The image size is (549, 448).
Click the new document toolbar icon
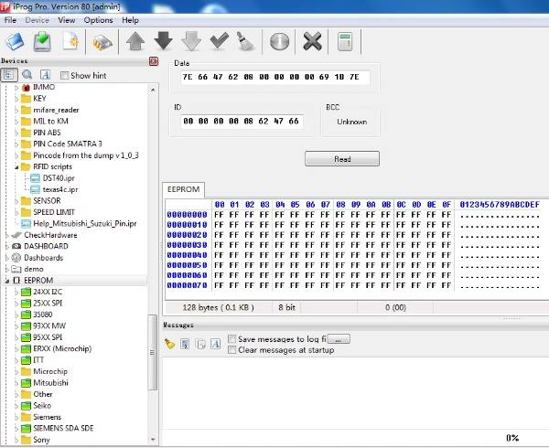click(70, 41)
